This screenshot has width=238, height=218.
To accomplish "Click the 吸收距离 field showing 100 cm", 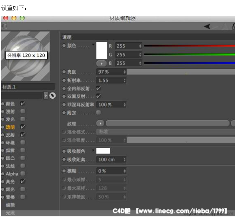I will coord(111,159).
